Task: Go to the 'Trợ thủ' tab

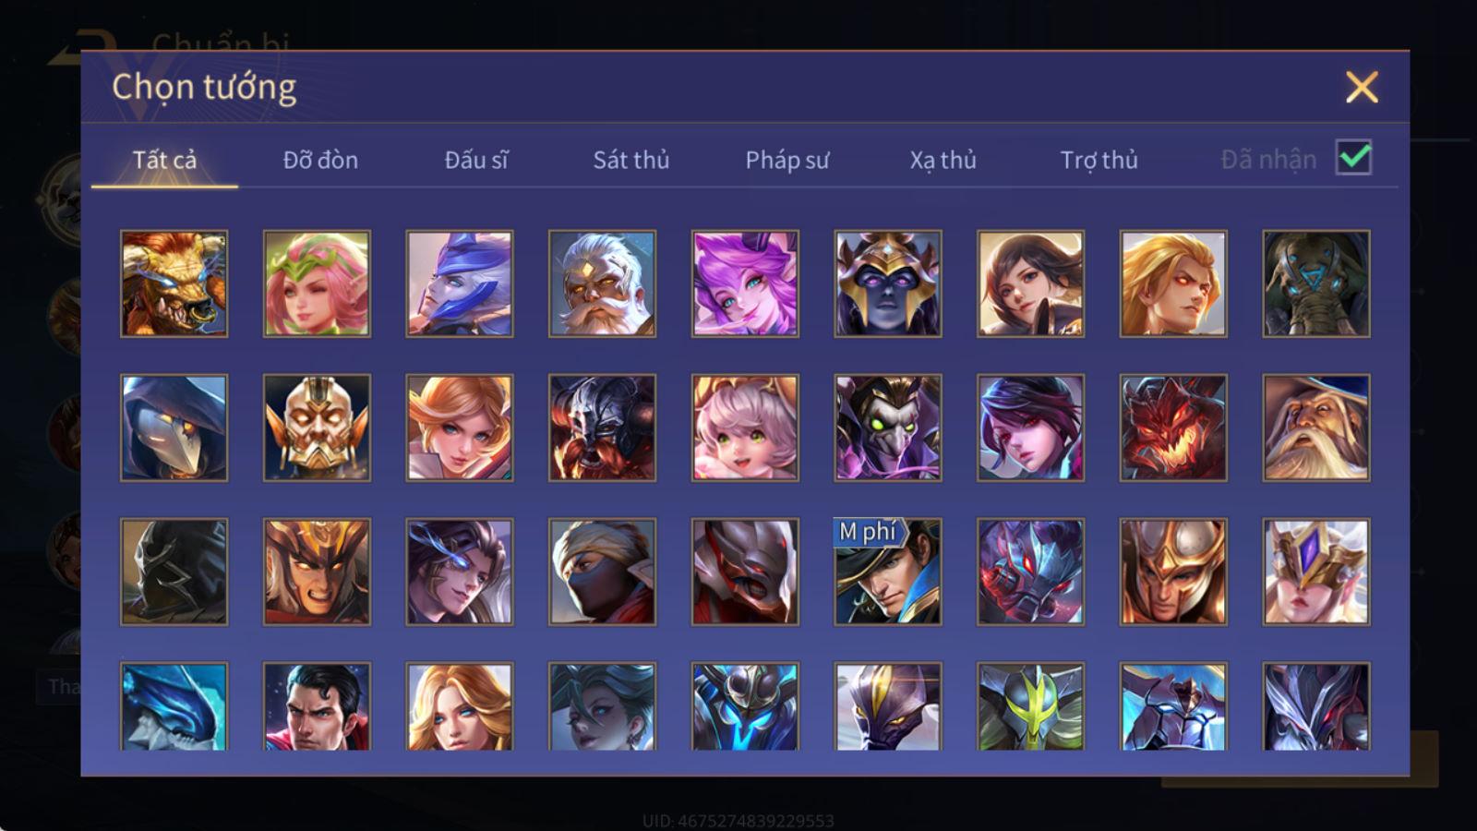Action: [1099, 160]
